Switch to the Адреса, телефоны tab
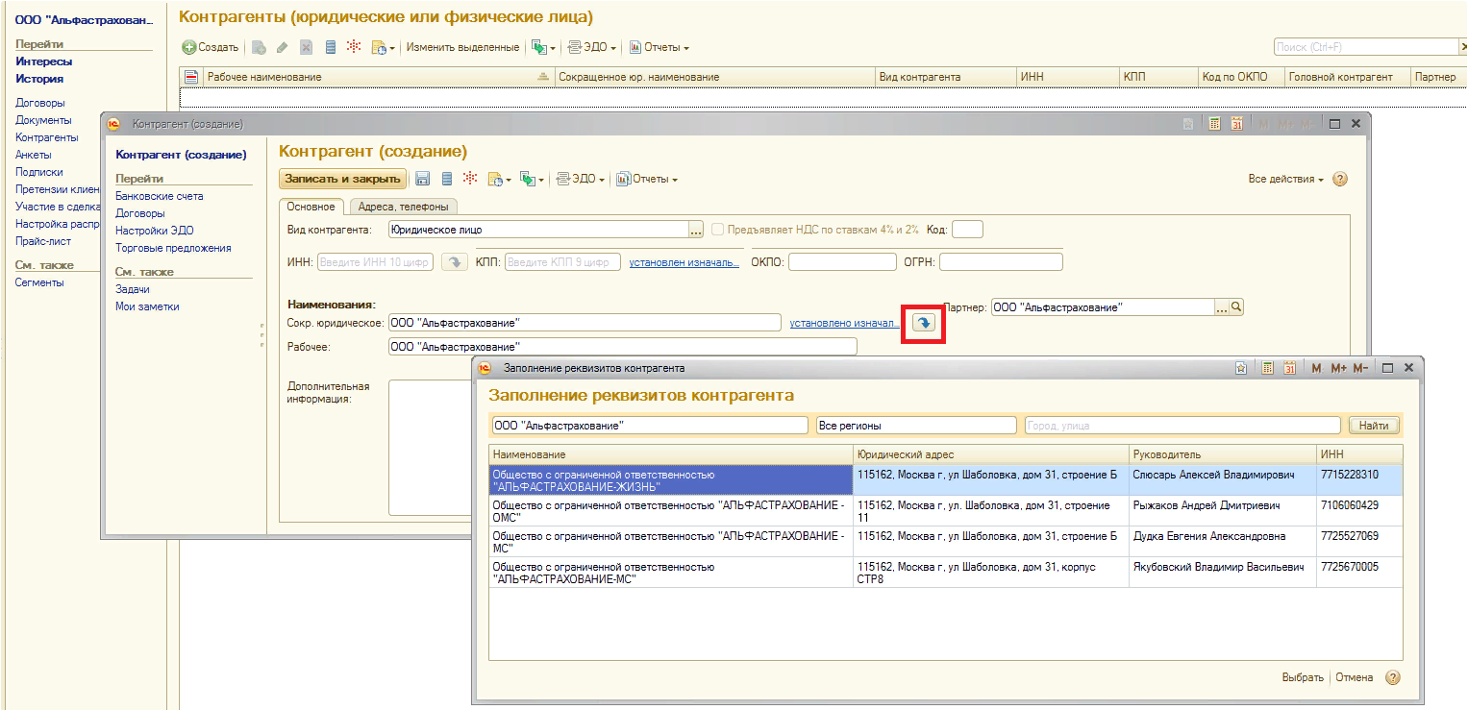The width and height of the screenshot is (1468, 710). [x=403, y=207]
